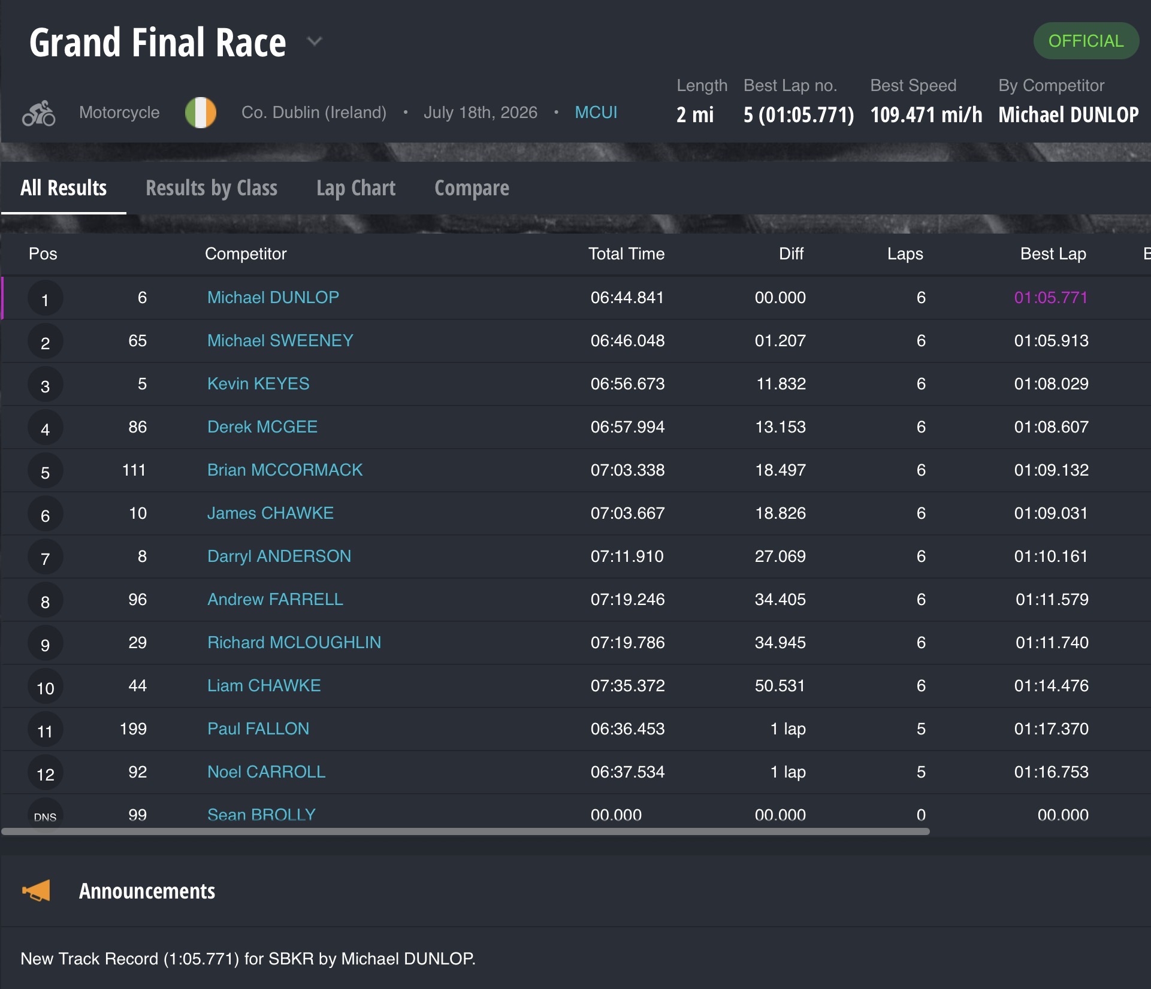Viewport: 1151px width, 989px height.
Task: Open Darryl ANDERSON competitor link
Action: click(279, 556)
